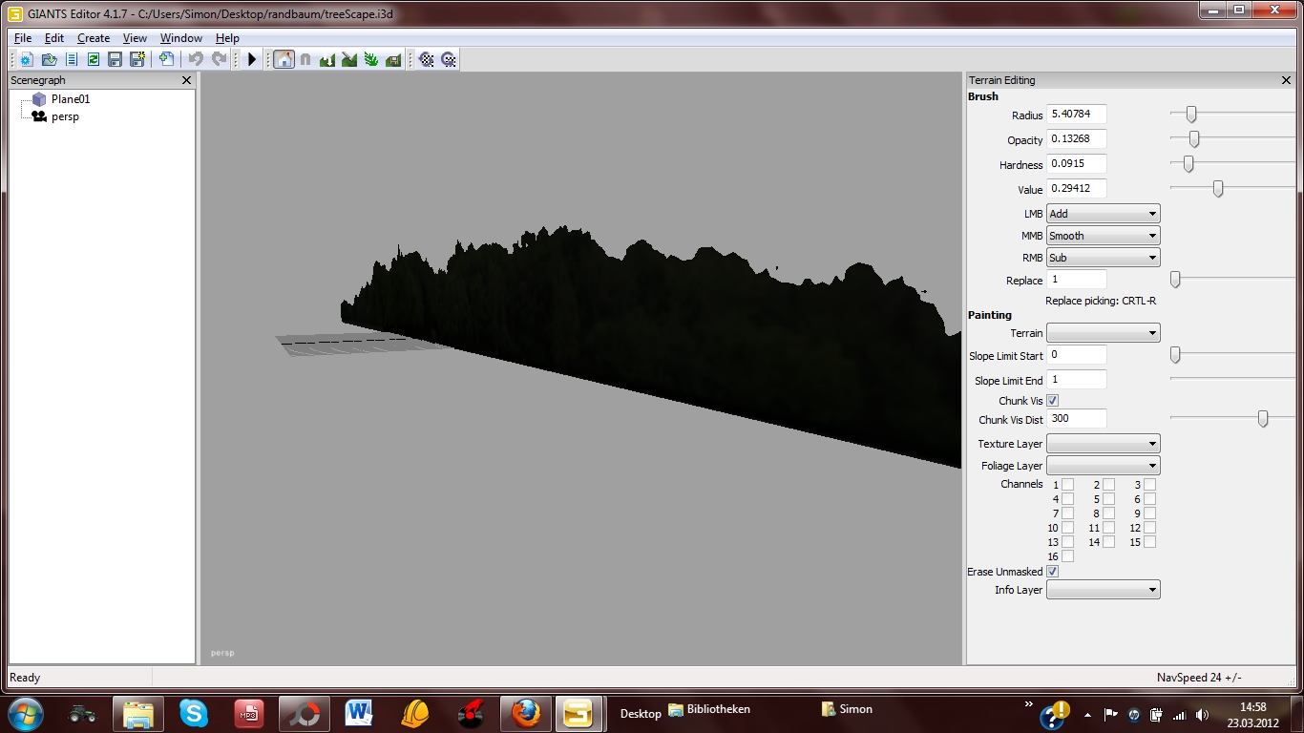1304x733 pixels.
Task: Open the Help menu
Action: [227, 38]
